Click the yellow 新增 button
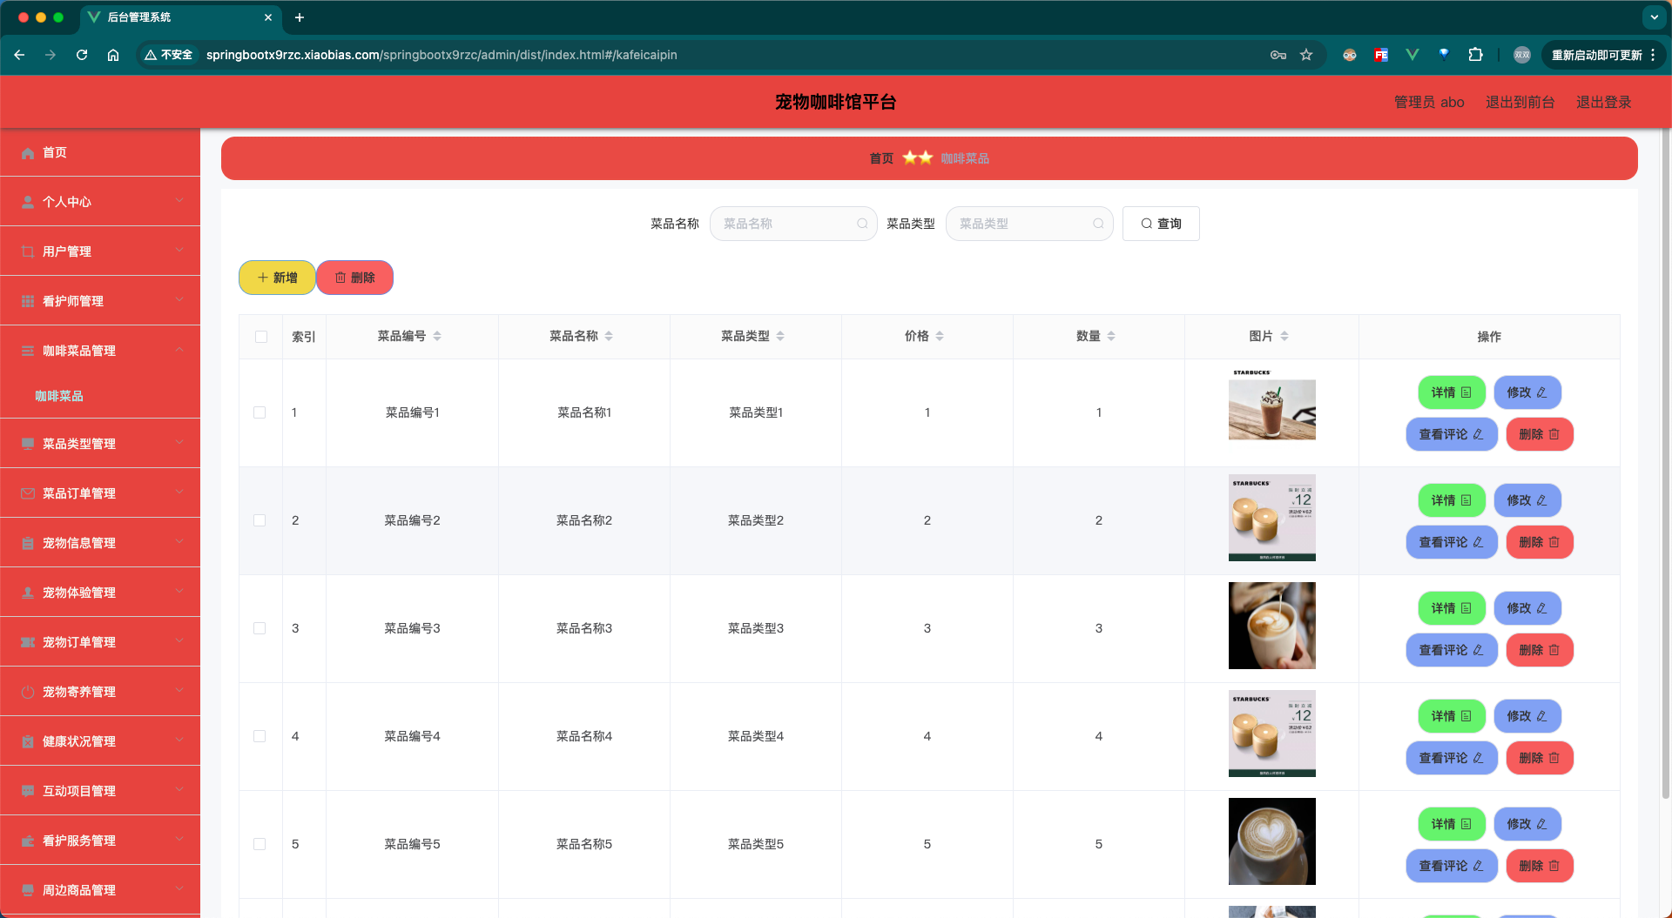 (277, 278)
